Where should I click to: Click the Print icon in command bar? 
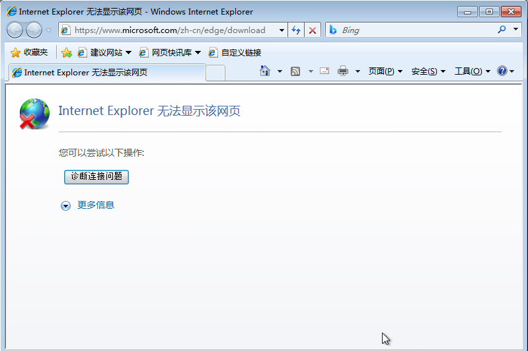[x=342, y=71]
